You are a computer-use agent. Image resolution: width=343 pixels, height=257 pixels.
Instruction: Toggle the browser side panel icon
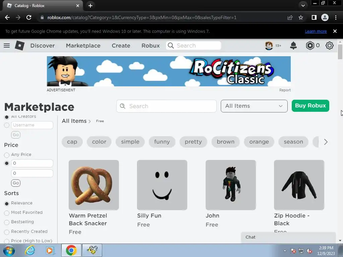pos(314,17)
